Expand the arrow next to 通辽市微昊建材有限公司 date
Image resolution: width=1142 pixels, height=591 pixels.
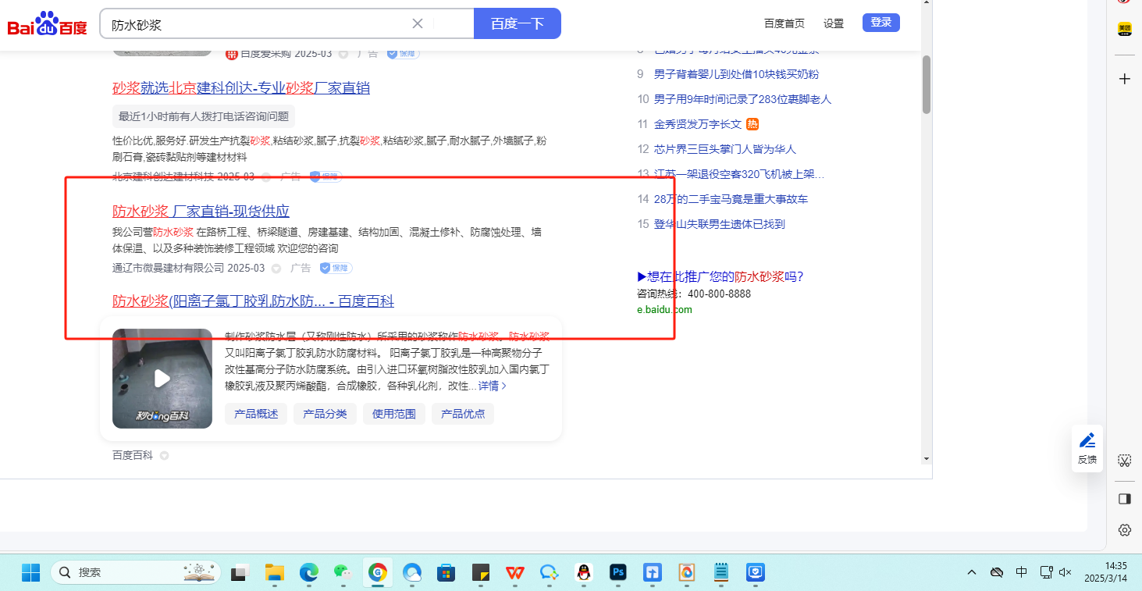pyautogui.click(x=276, y=269)
